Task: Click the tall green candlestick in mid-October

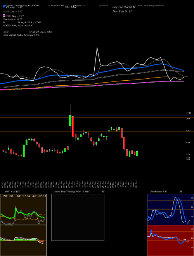Action: tap(24, 151)
